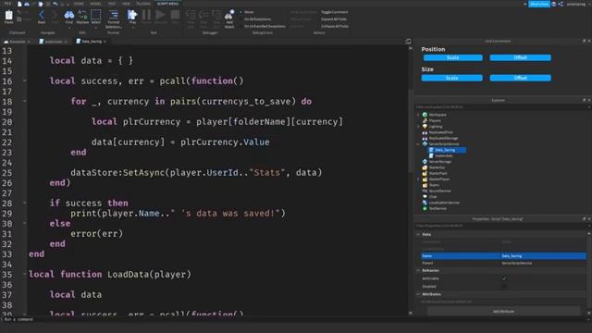Collapse the Behavior properties section
The image size is (592, 333).
(x=418, y=271)
